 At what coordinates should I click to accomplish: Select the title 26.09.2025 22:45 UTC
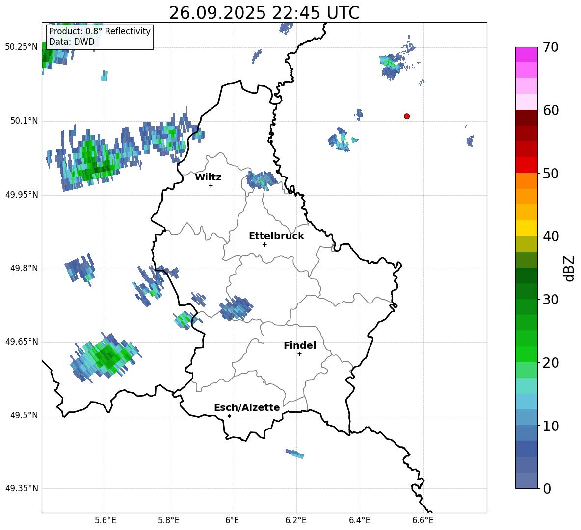(x=264, y=13)
